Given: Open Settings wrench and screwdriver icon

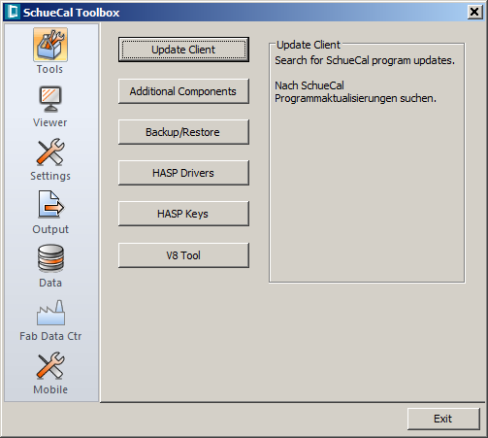Looking at the screenshot, I should [x=50, y=152].
